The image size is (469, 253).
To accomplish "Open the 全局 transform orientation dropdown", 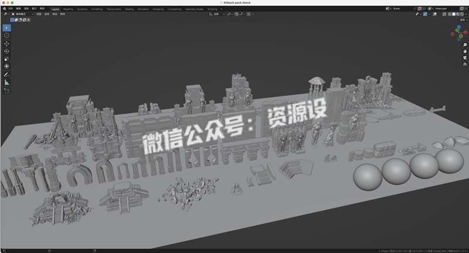I will (217, 14).
